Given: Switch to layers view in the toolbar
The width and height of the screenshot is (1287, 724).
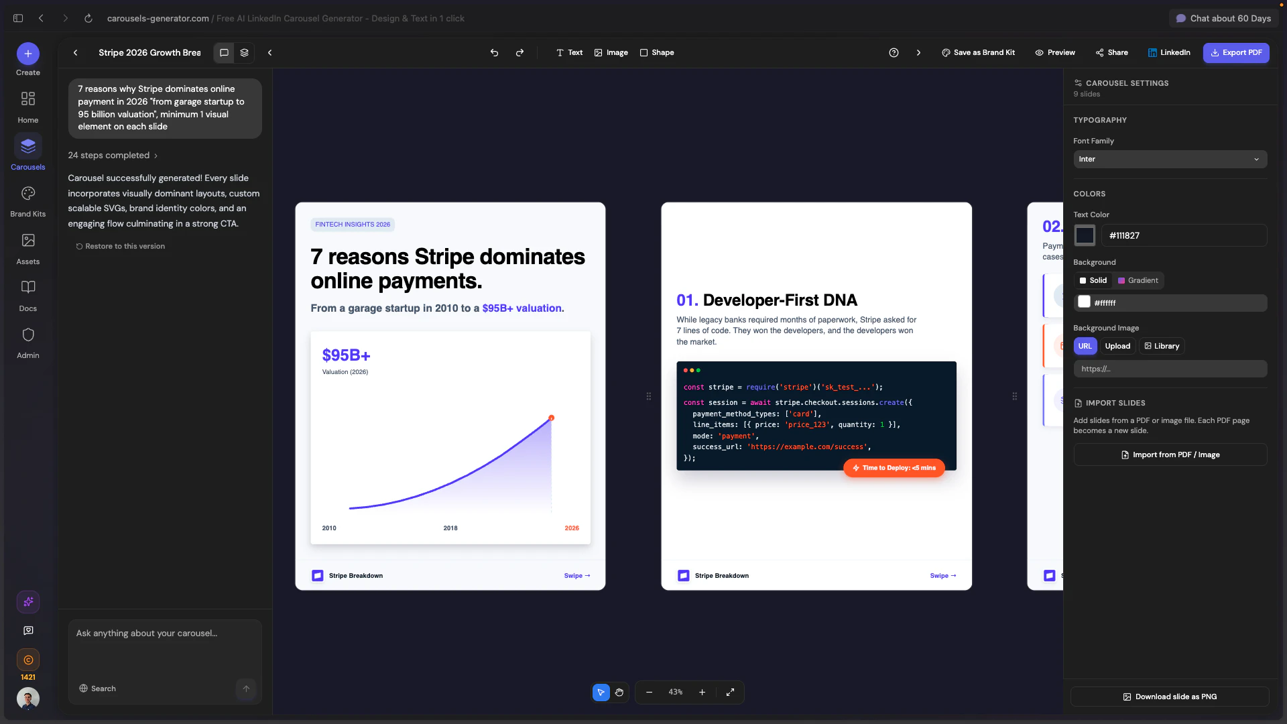Looking at the screenshot, I should tap(244, 52).
